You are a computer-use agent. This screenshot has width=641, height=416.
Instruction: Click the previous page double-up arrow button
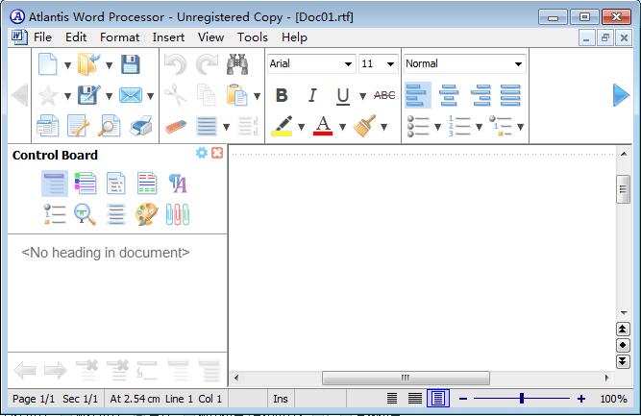pos(623,329)
